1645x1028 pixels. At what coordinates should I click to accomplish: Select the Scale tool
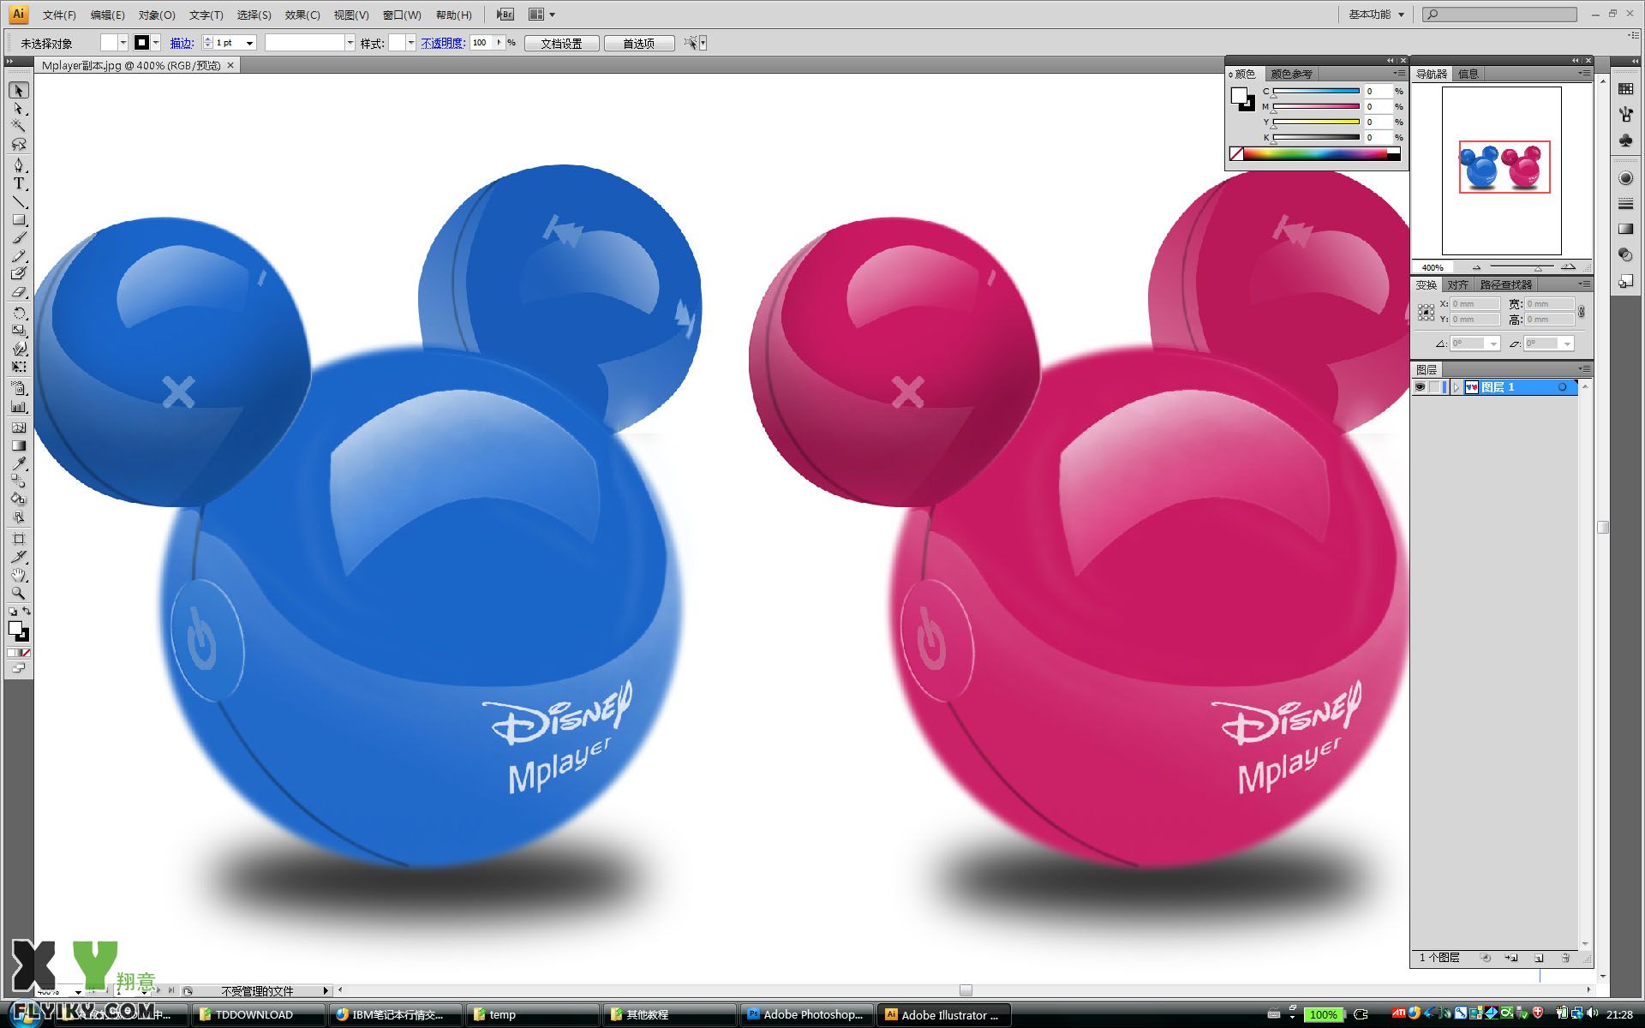tap(19, 331)
